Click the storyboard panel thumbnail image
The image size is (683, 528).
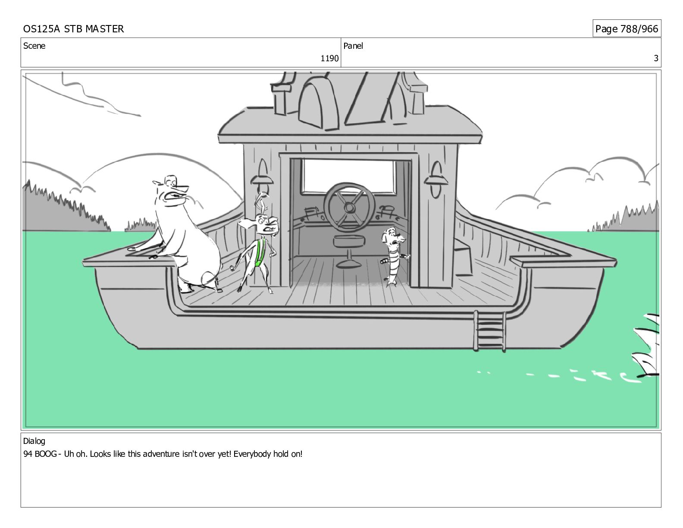(x=341, y=250)
